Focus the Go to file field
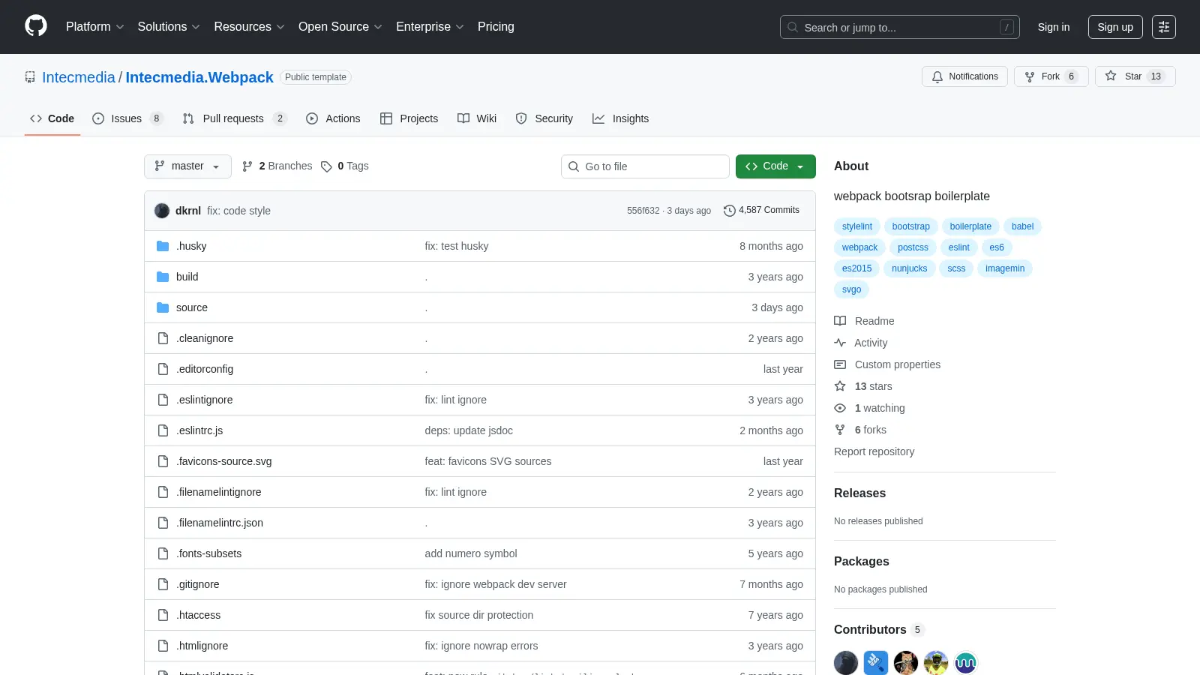 coord(645,166)
